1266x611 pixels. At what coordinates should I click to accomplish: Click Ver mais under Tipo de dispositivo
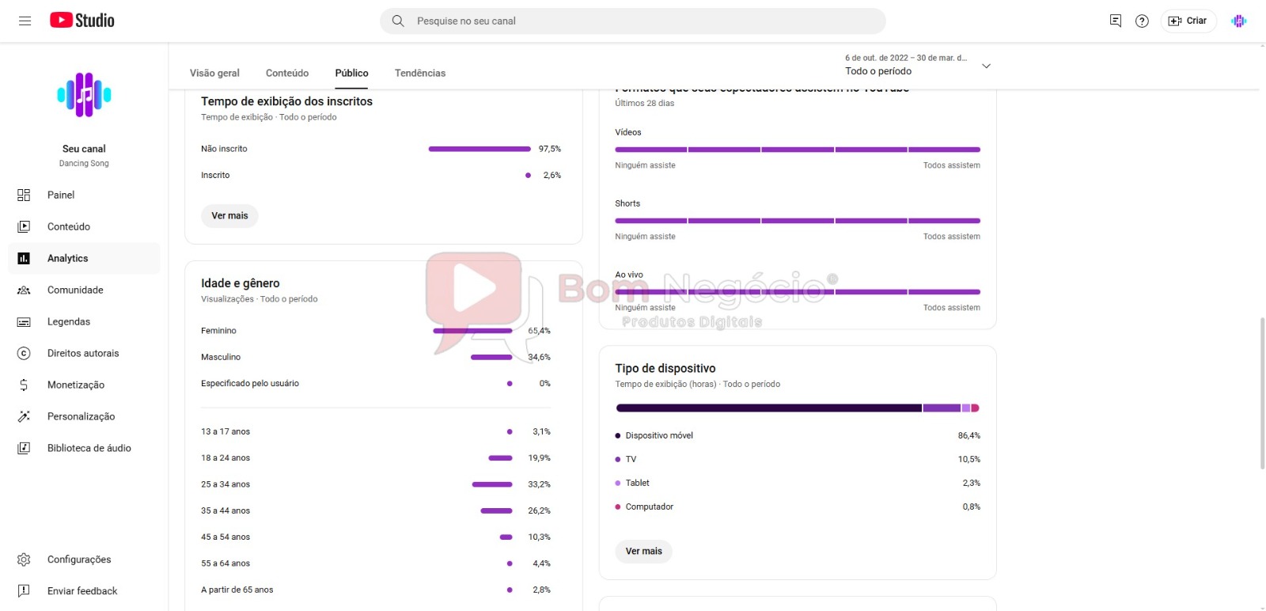point(643,551)
